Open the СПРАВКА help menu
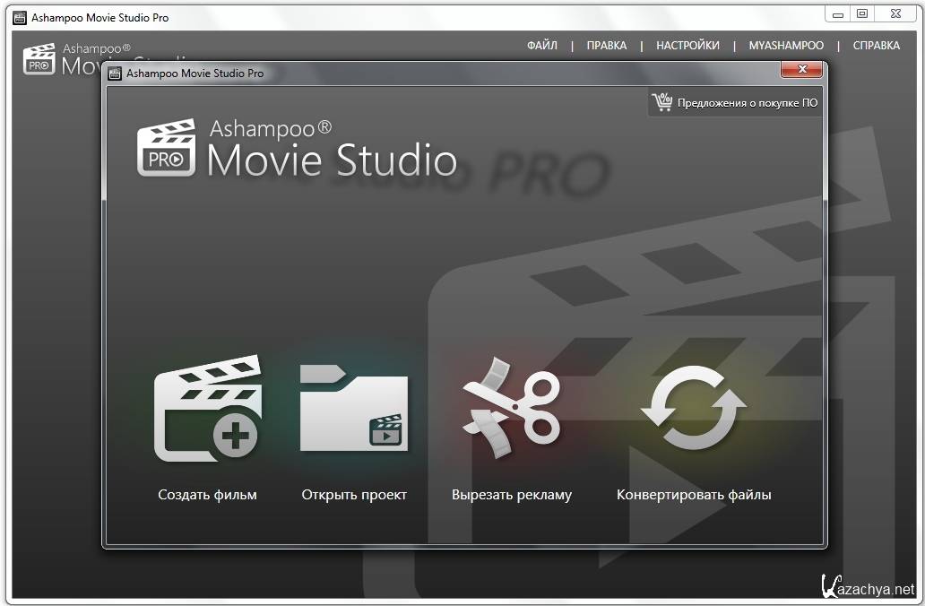The width and height of the screenshot is (925, 606). [876, 46]
